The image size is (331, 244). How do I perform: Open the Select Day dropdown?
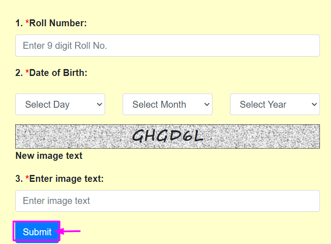click(x=60, y=105)
